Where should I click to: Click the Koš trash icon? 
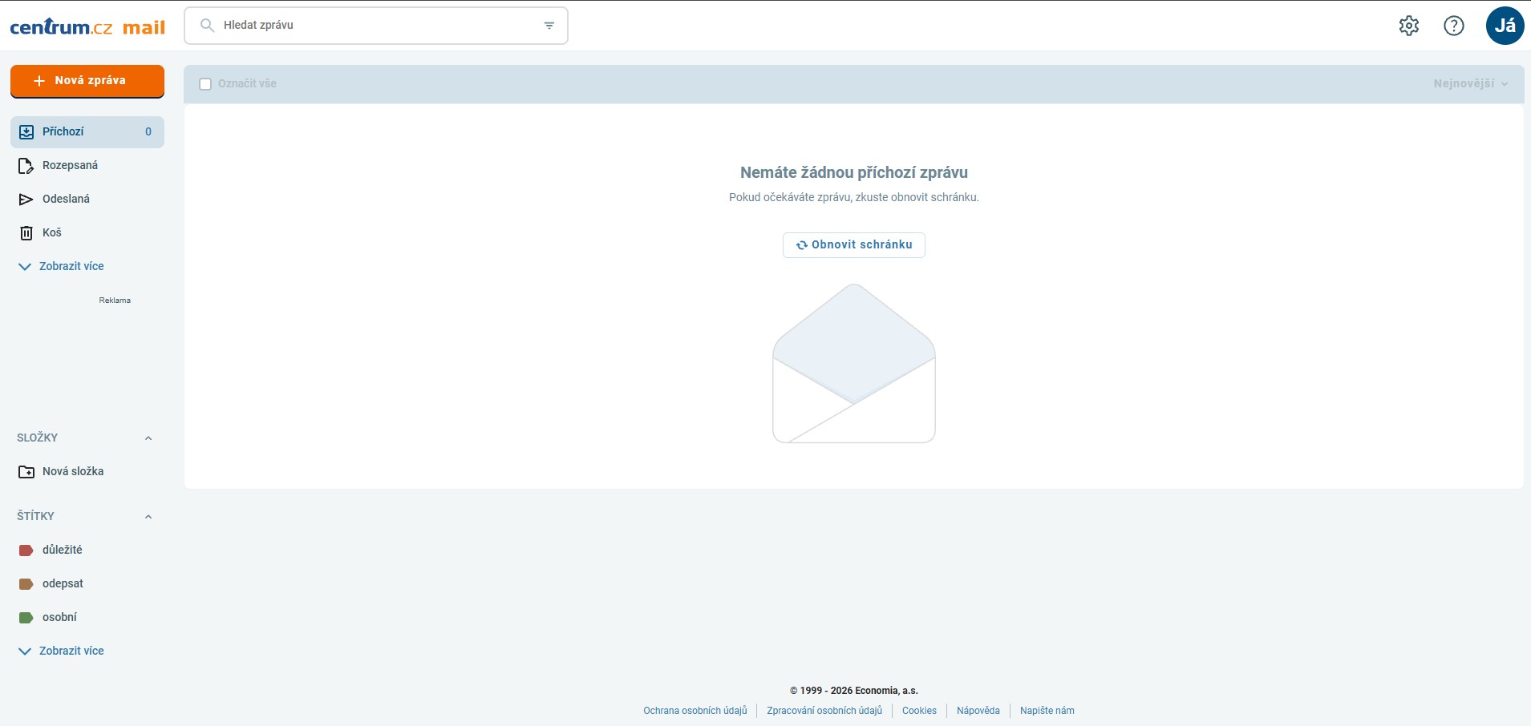click(x=26, y=233)
